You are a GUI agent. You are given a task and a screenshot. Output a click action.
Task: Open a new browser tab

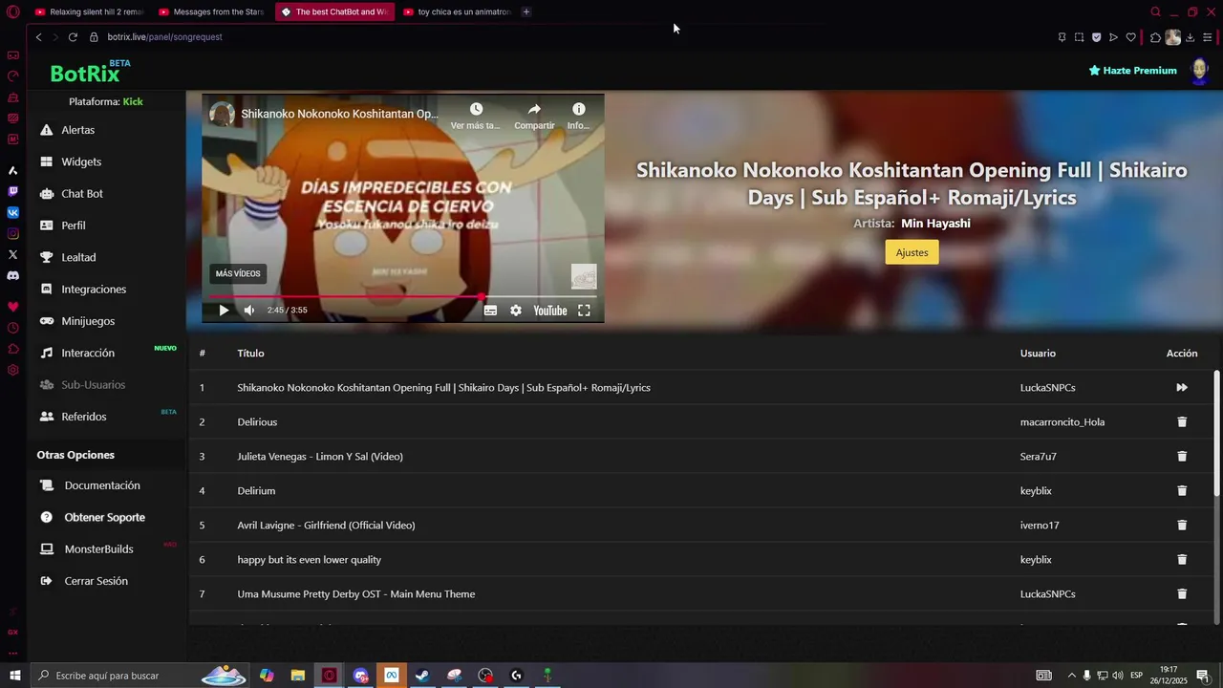[x=526, y=11]
